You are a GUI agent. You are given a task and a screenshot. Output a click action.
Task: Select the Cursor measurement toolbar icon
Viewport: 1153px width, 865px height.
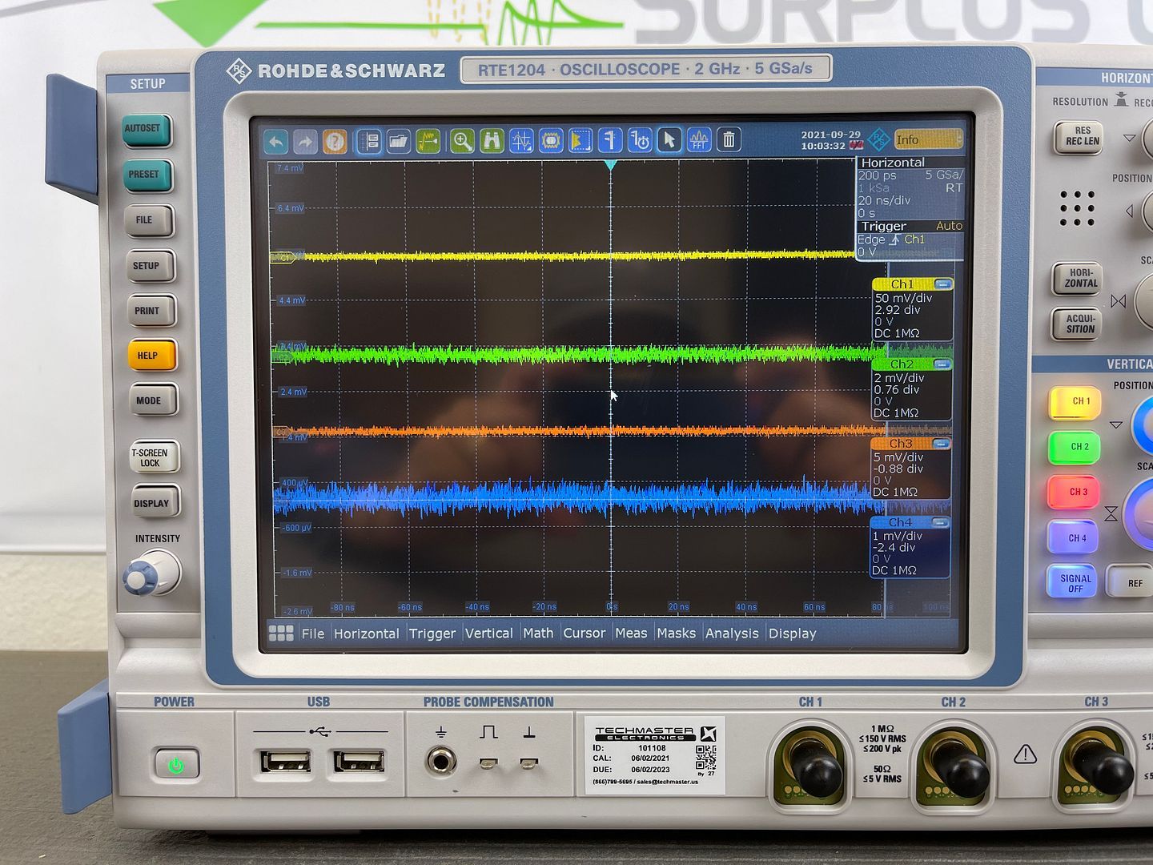click(x=521, y=142)
